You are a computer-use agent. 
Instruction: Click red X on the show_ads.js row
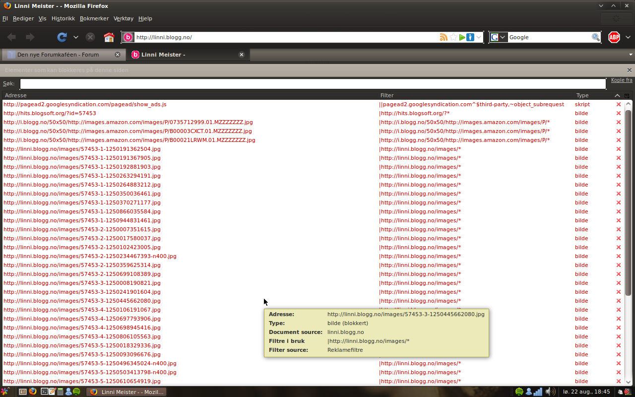[619, 104]
